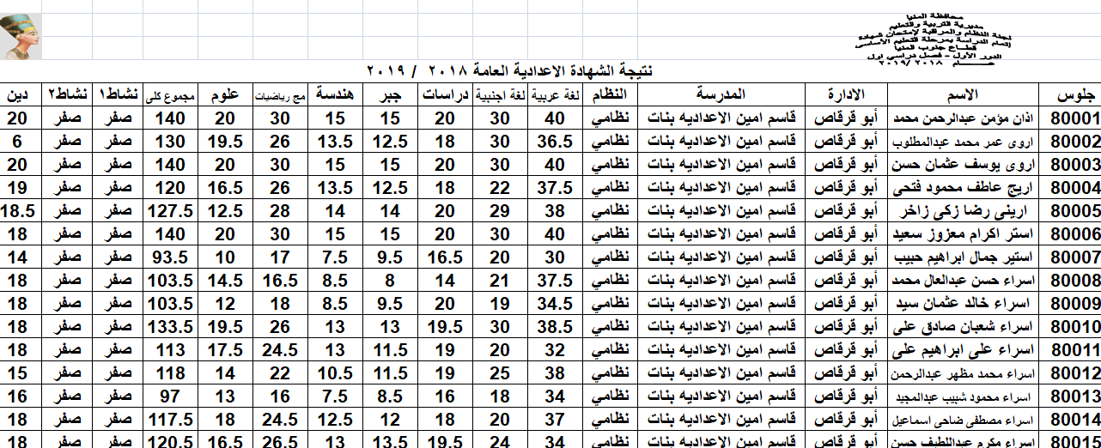Select name 'اذان مؤمن عبدالرحمن محمد'

(x=962, y=118)
